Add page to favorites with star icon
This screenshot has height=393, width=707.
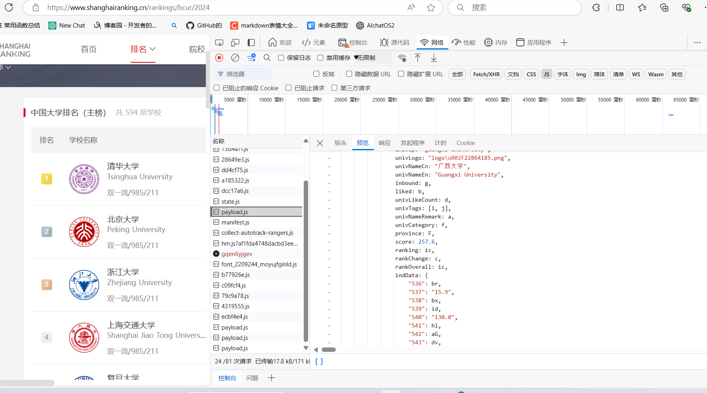431,8
